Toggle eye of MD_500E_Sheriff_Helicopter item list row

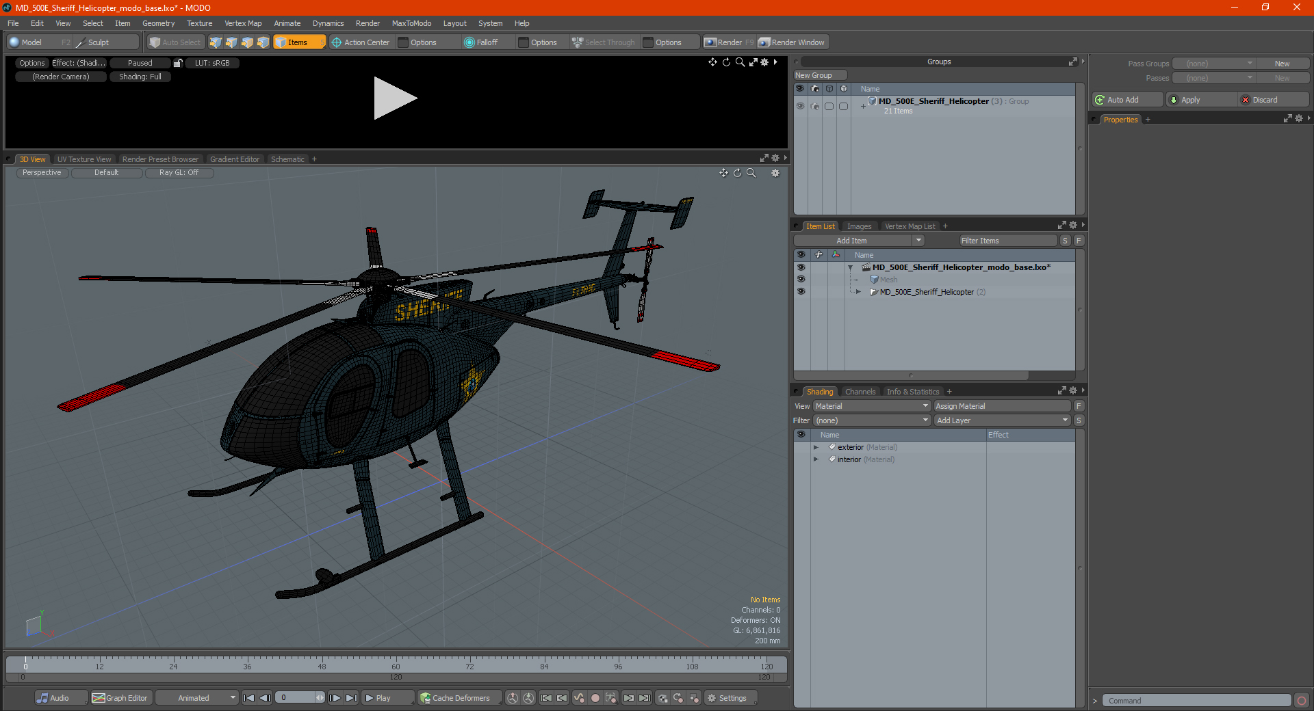(801, 292)
